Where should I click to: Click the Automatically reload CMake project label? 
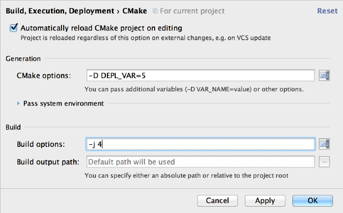(x=101, y=28)
